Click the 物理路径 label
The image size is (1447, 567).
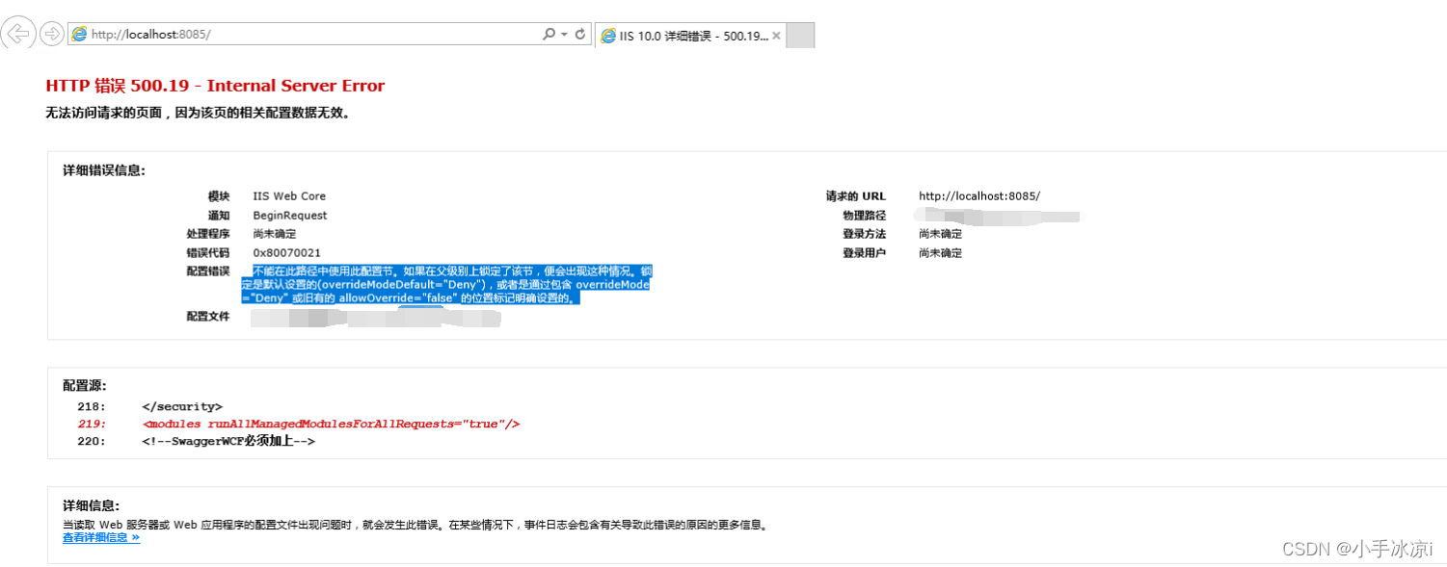click(x=864, y=216)
